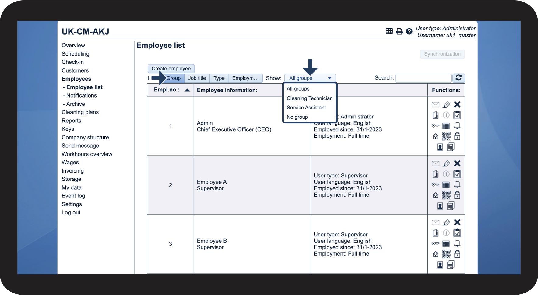
Task: Click Employee A's key icon
Action: (435, 184)
